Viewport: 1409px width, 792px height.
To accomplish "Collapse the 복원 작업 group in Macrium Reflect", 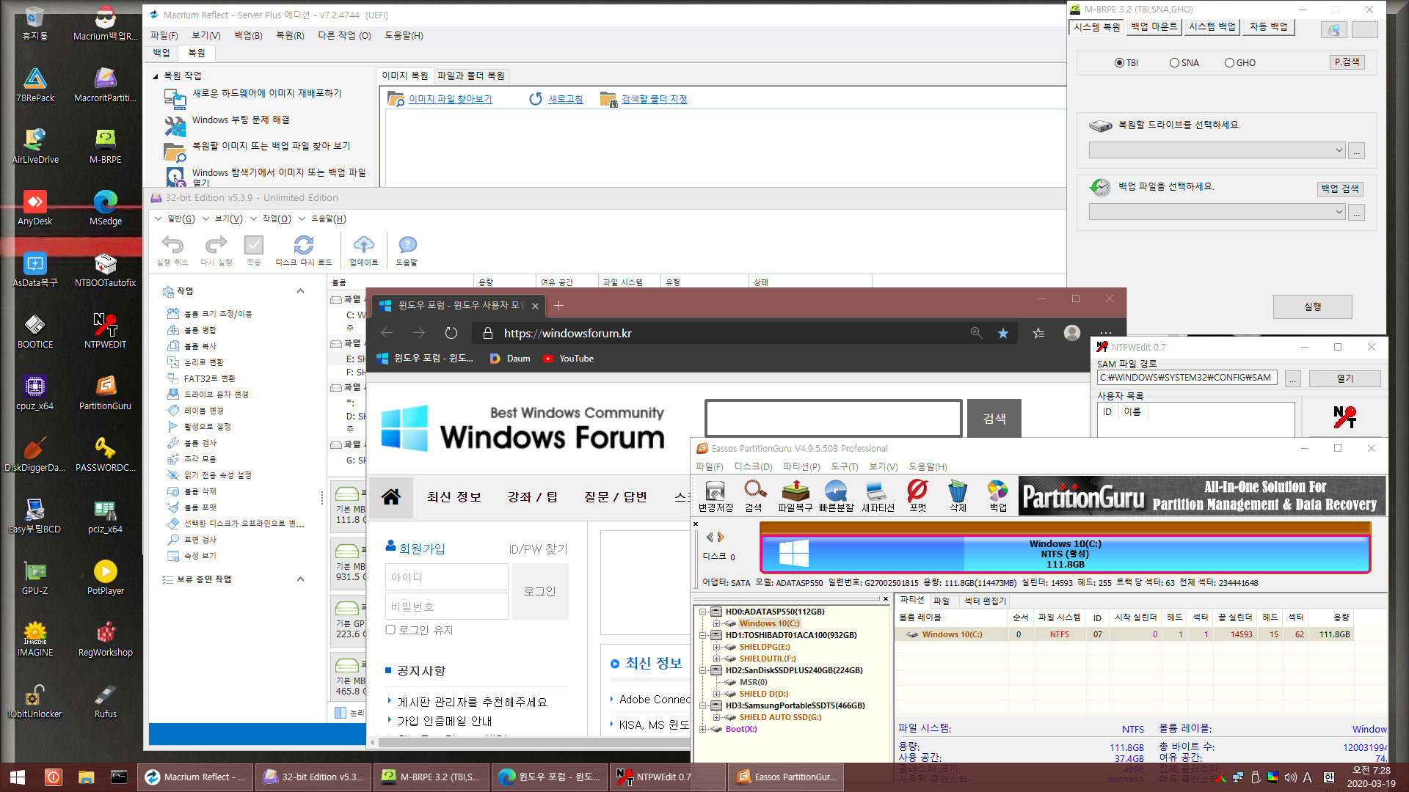I will 156,76.
